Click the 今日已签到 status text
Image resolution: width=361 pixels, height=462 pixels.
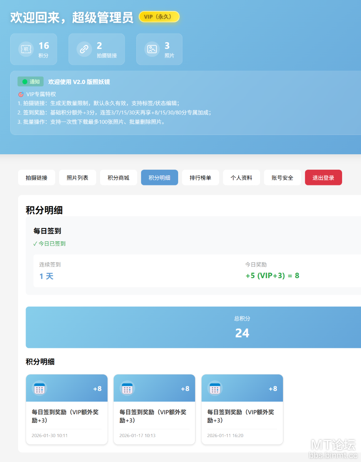pos(50,244)
